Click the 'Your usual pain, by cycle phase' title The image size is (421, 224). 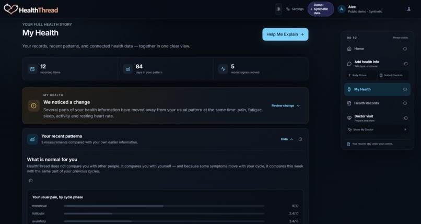pyautogui.click(x=57, y=197)
